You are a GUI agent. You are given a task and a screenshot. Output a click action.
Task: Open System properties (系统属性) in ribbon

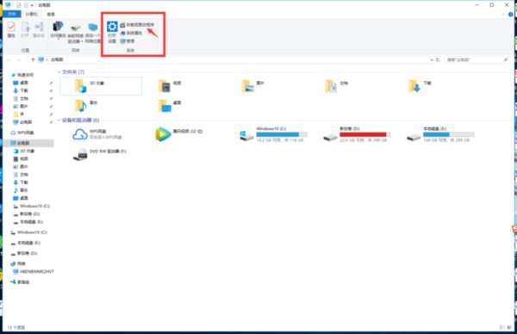131,33
